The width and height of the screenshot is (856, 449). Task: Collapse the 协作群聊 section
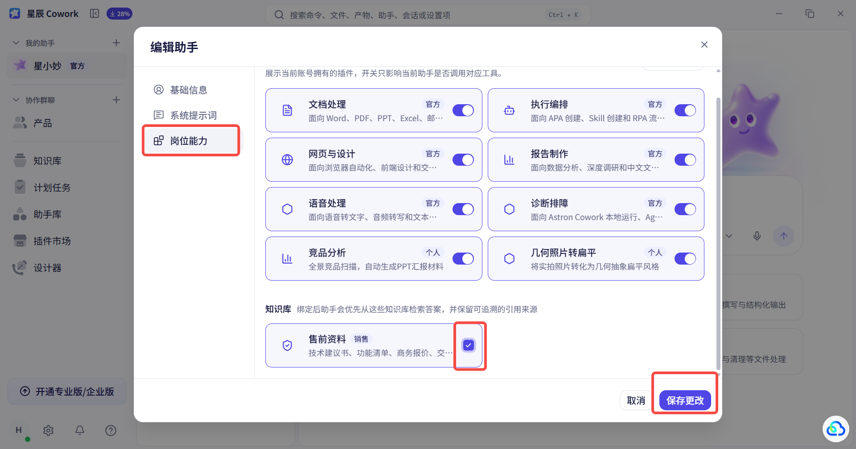coord(16,100)
